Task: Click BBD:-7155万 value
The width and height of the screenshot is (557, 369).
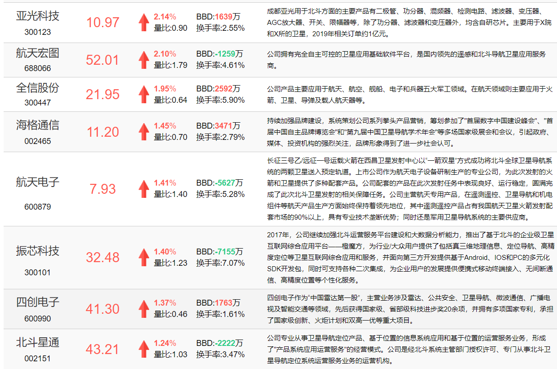Action: click(x=220, y=251)
